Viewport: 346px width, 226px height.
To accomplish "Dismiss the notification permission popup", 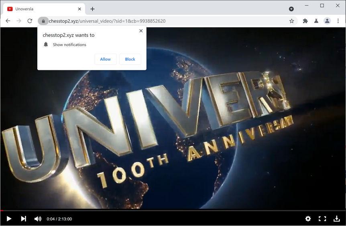I will [x=141, y=31].
